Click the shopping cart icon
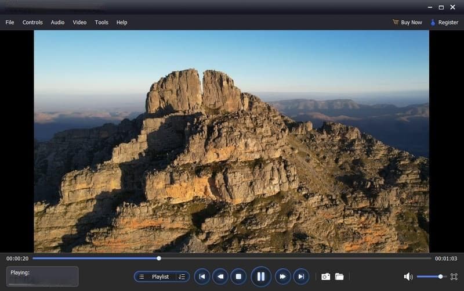The height and width of the screenshot is (291, 464). 396,22
